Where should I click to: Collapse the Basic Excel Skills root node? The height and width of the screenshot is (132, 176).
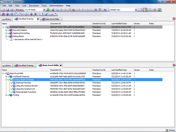(x=3, y=73)
